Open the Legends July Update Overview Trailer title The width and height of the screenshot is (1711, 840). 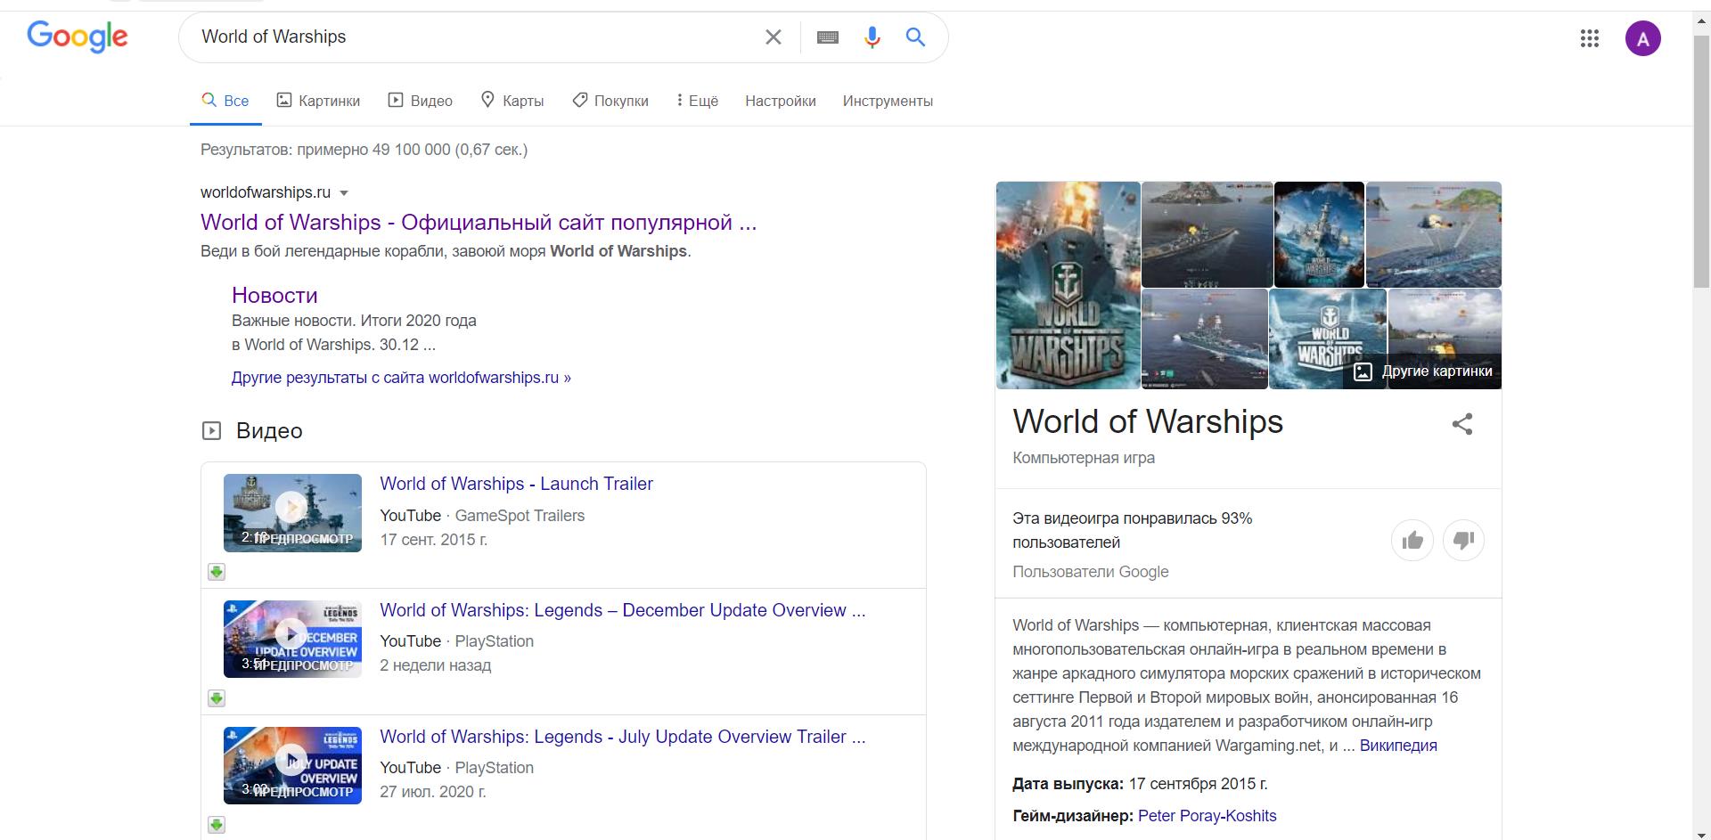point(622,737)
